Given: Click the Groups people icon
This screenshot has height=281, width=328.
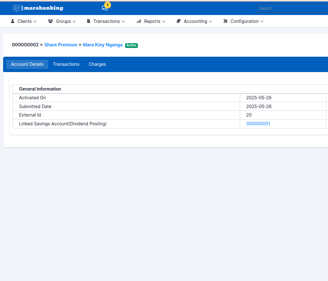Looking at the screenshot, I should (50, 21).
